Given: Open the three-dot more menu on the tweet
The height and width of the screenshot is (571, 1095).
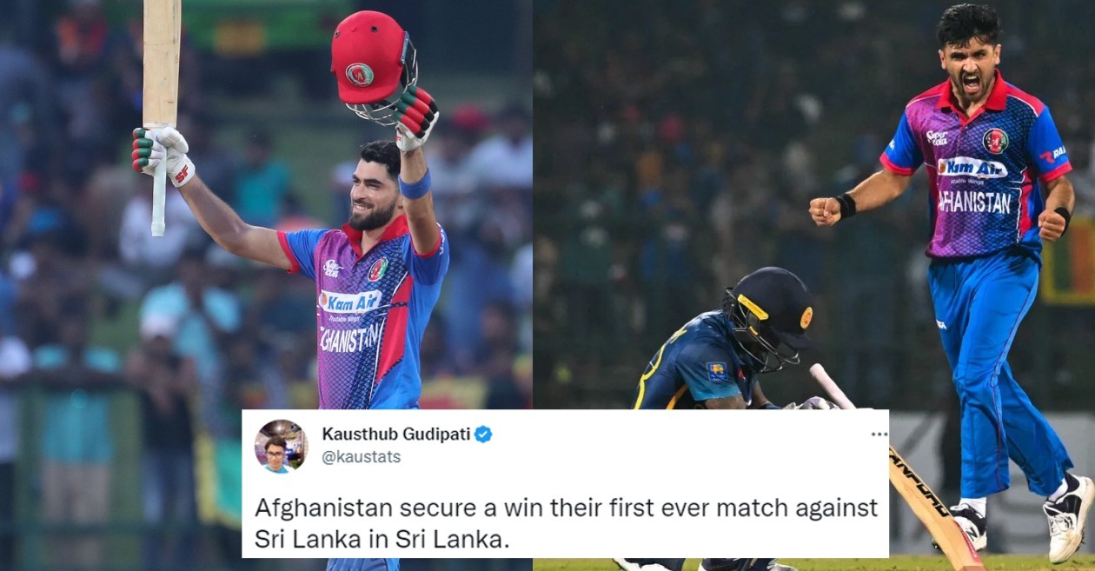Looking at the screenshot, I should tap(879, 434).
